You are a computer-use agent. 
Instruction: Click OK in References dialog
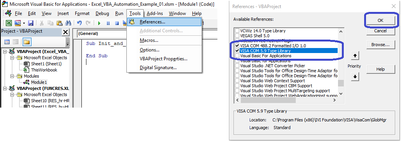coord(380,20)
